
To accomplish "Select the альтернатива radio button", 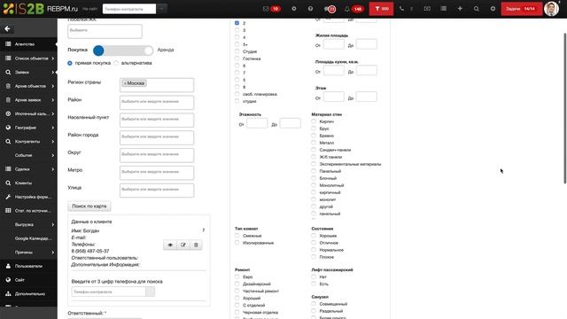I will [x=116, y=63].
